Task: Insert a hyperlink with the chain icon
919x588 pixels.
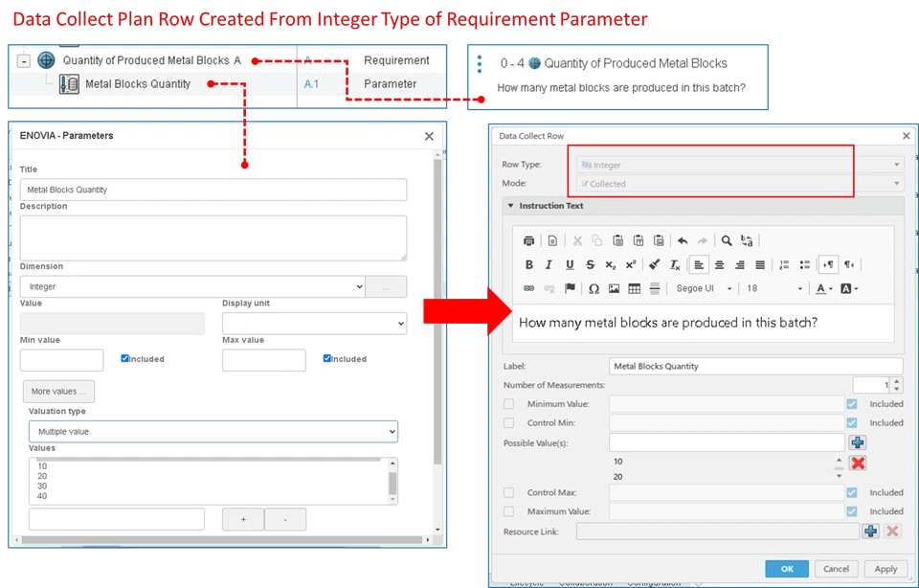Action: [x=528, y=288]
